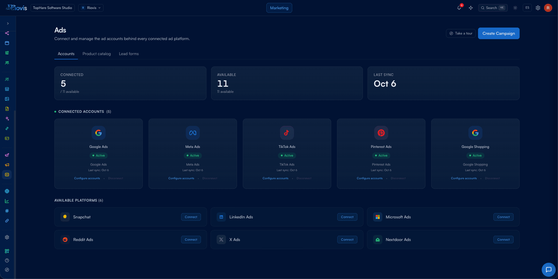This screenshot has height=279, width=558.
Task: Configure accounts for Google Ads
Action: pyautogui.click(x=87, y=178)
